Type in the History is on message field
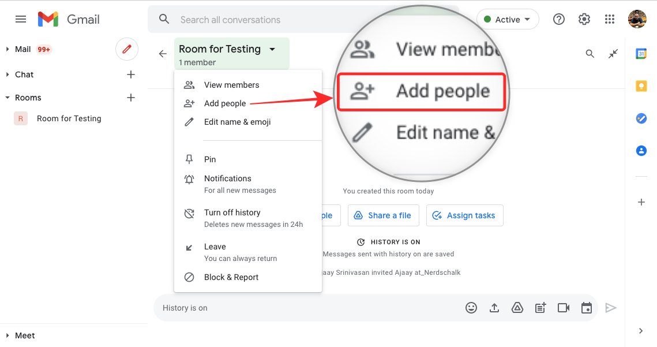The height and width of the screenshot is (347, 657). (x=306, y=308)
